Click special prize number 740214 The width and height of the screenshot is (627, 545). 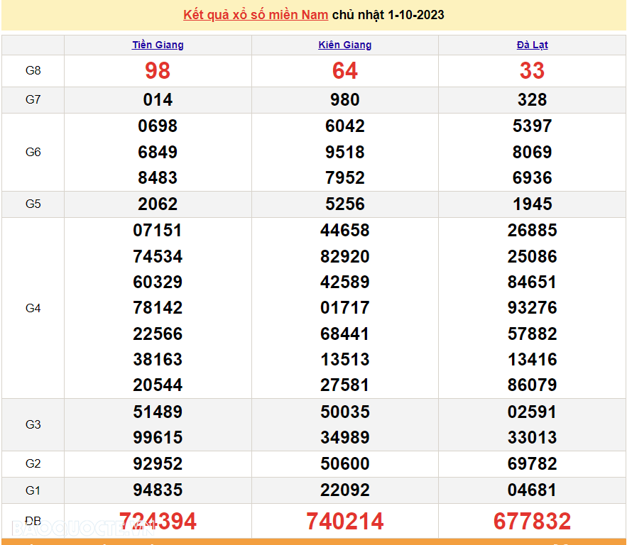pyautogui.click(x=345, y=522)
